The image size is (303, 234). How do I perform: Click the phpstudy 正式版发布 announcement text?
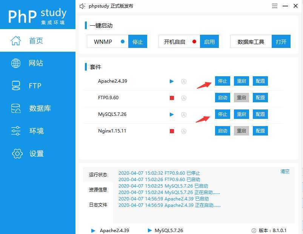coord(111,6)
